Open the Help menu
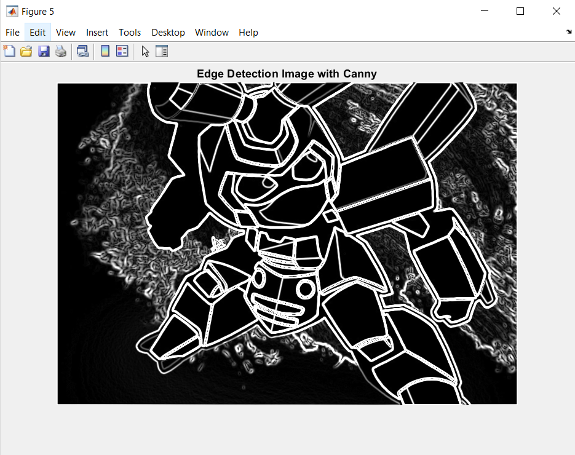The height and width of the screenshot is (455, 575). point(248,32)
